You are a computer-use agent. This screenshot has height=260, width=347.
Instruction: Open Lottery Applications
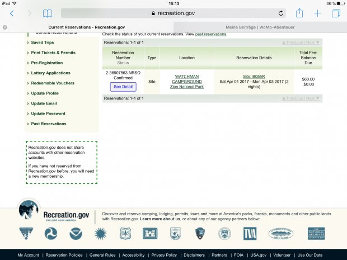coord(50,73)
